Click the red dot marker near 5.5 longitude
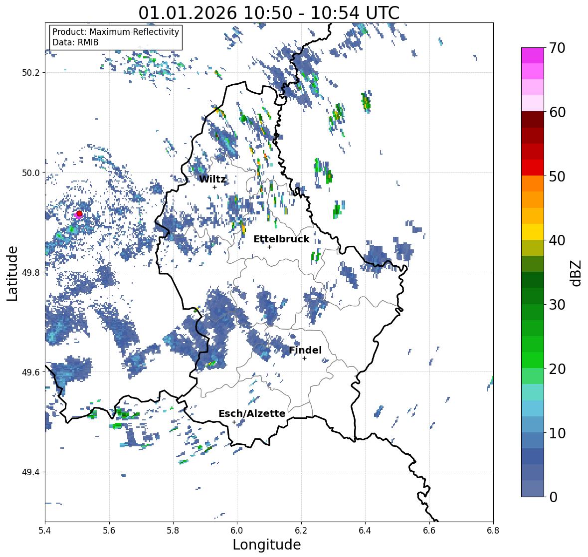Screen dimensions: 588x557 tap(79, 213)
